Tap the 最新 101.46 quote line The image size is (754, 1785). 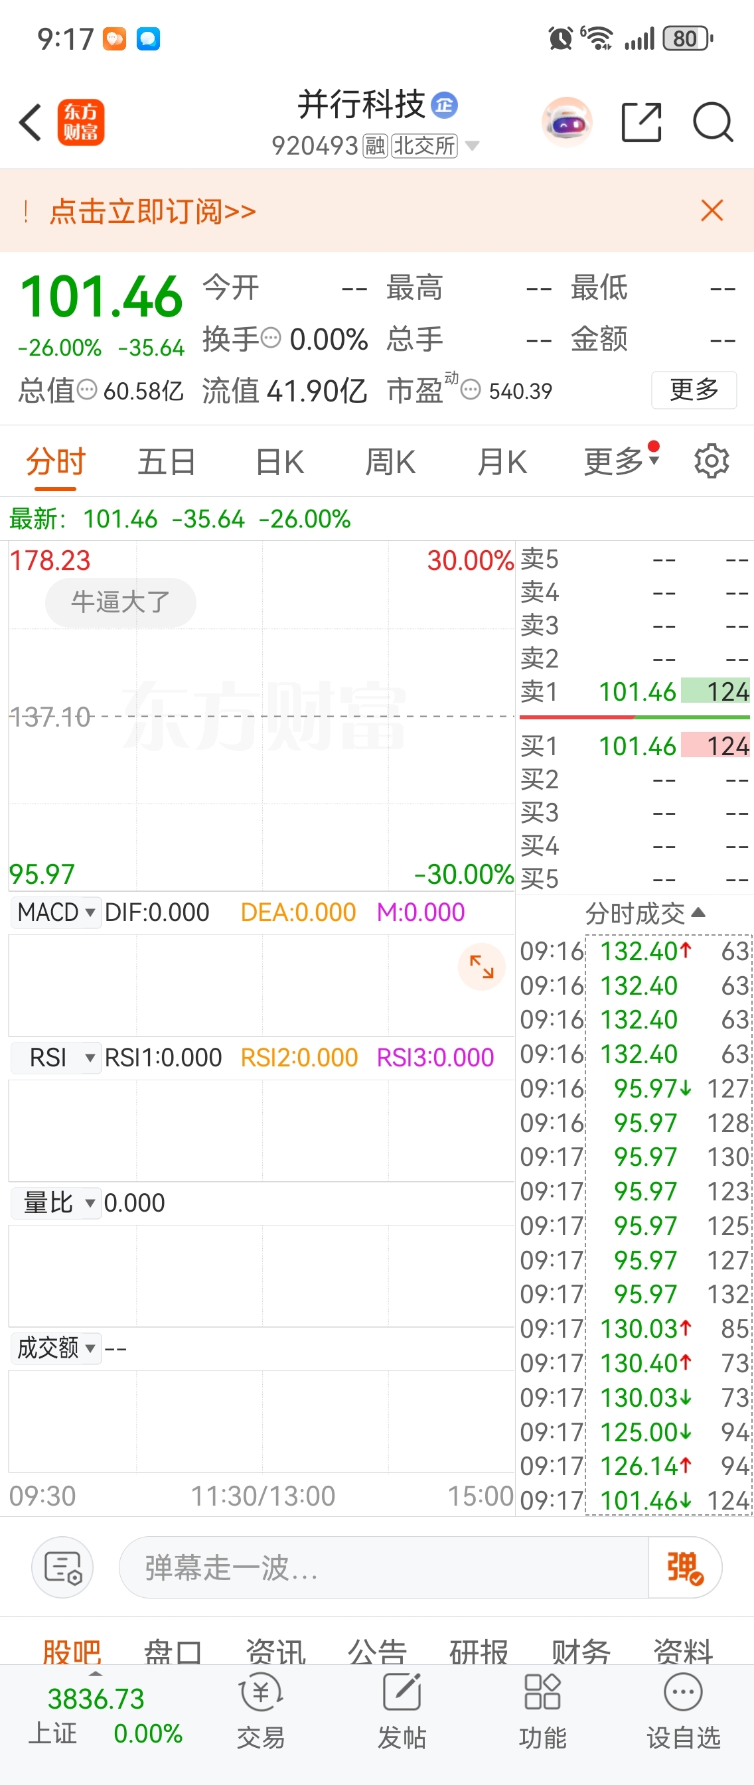pos(179,518)
